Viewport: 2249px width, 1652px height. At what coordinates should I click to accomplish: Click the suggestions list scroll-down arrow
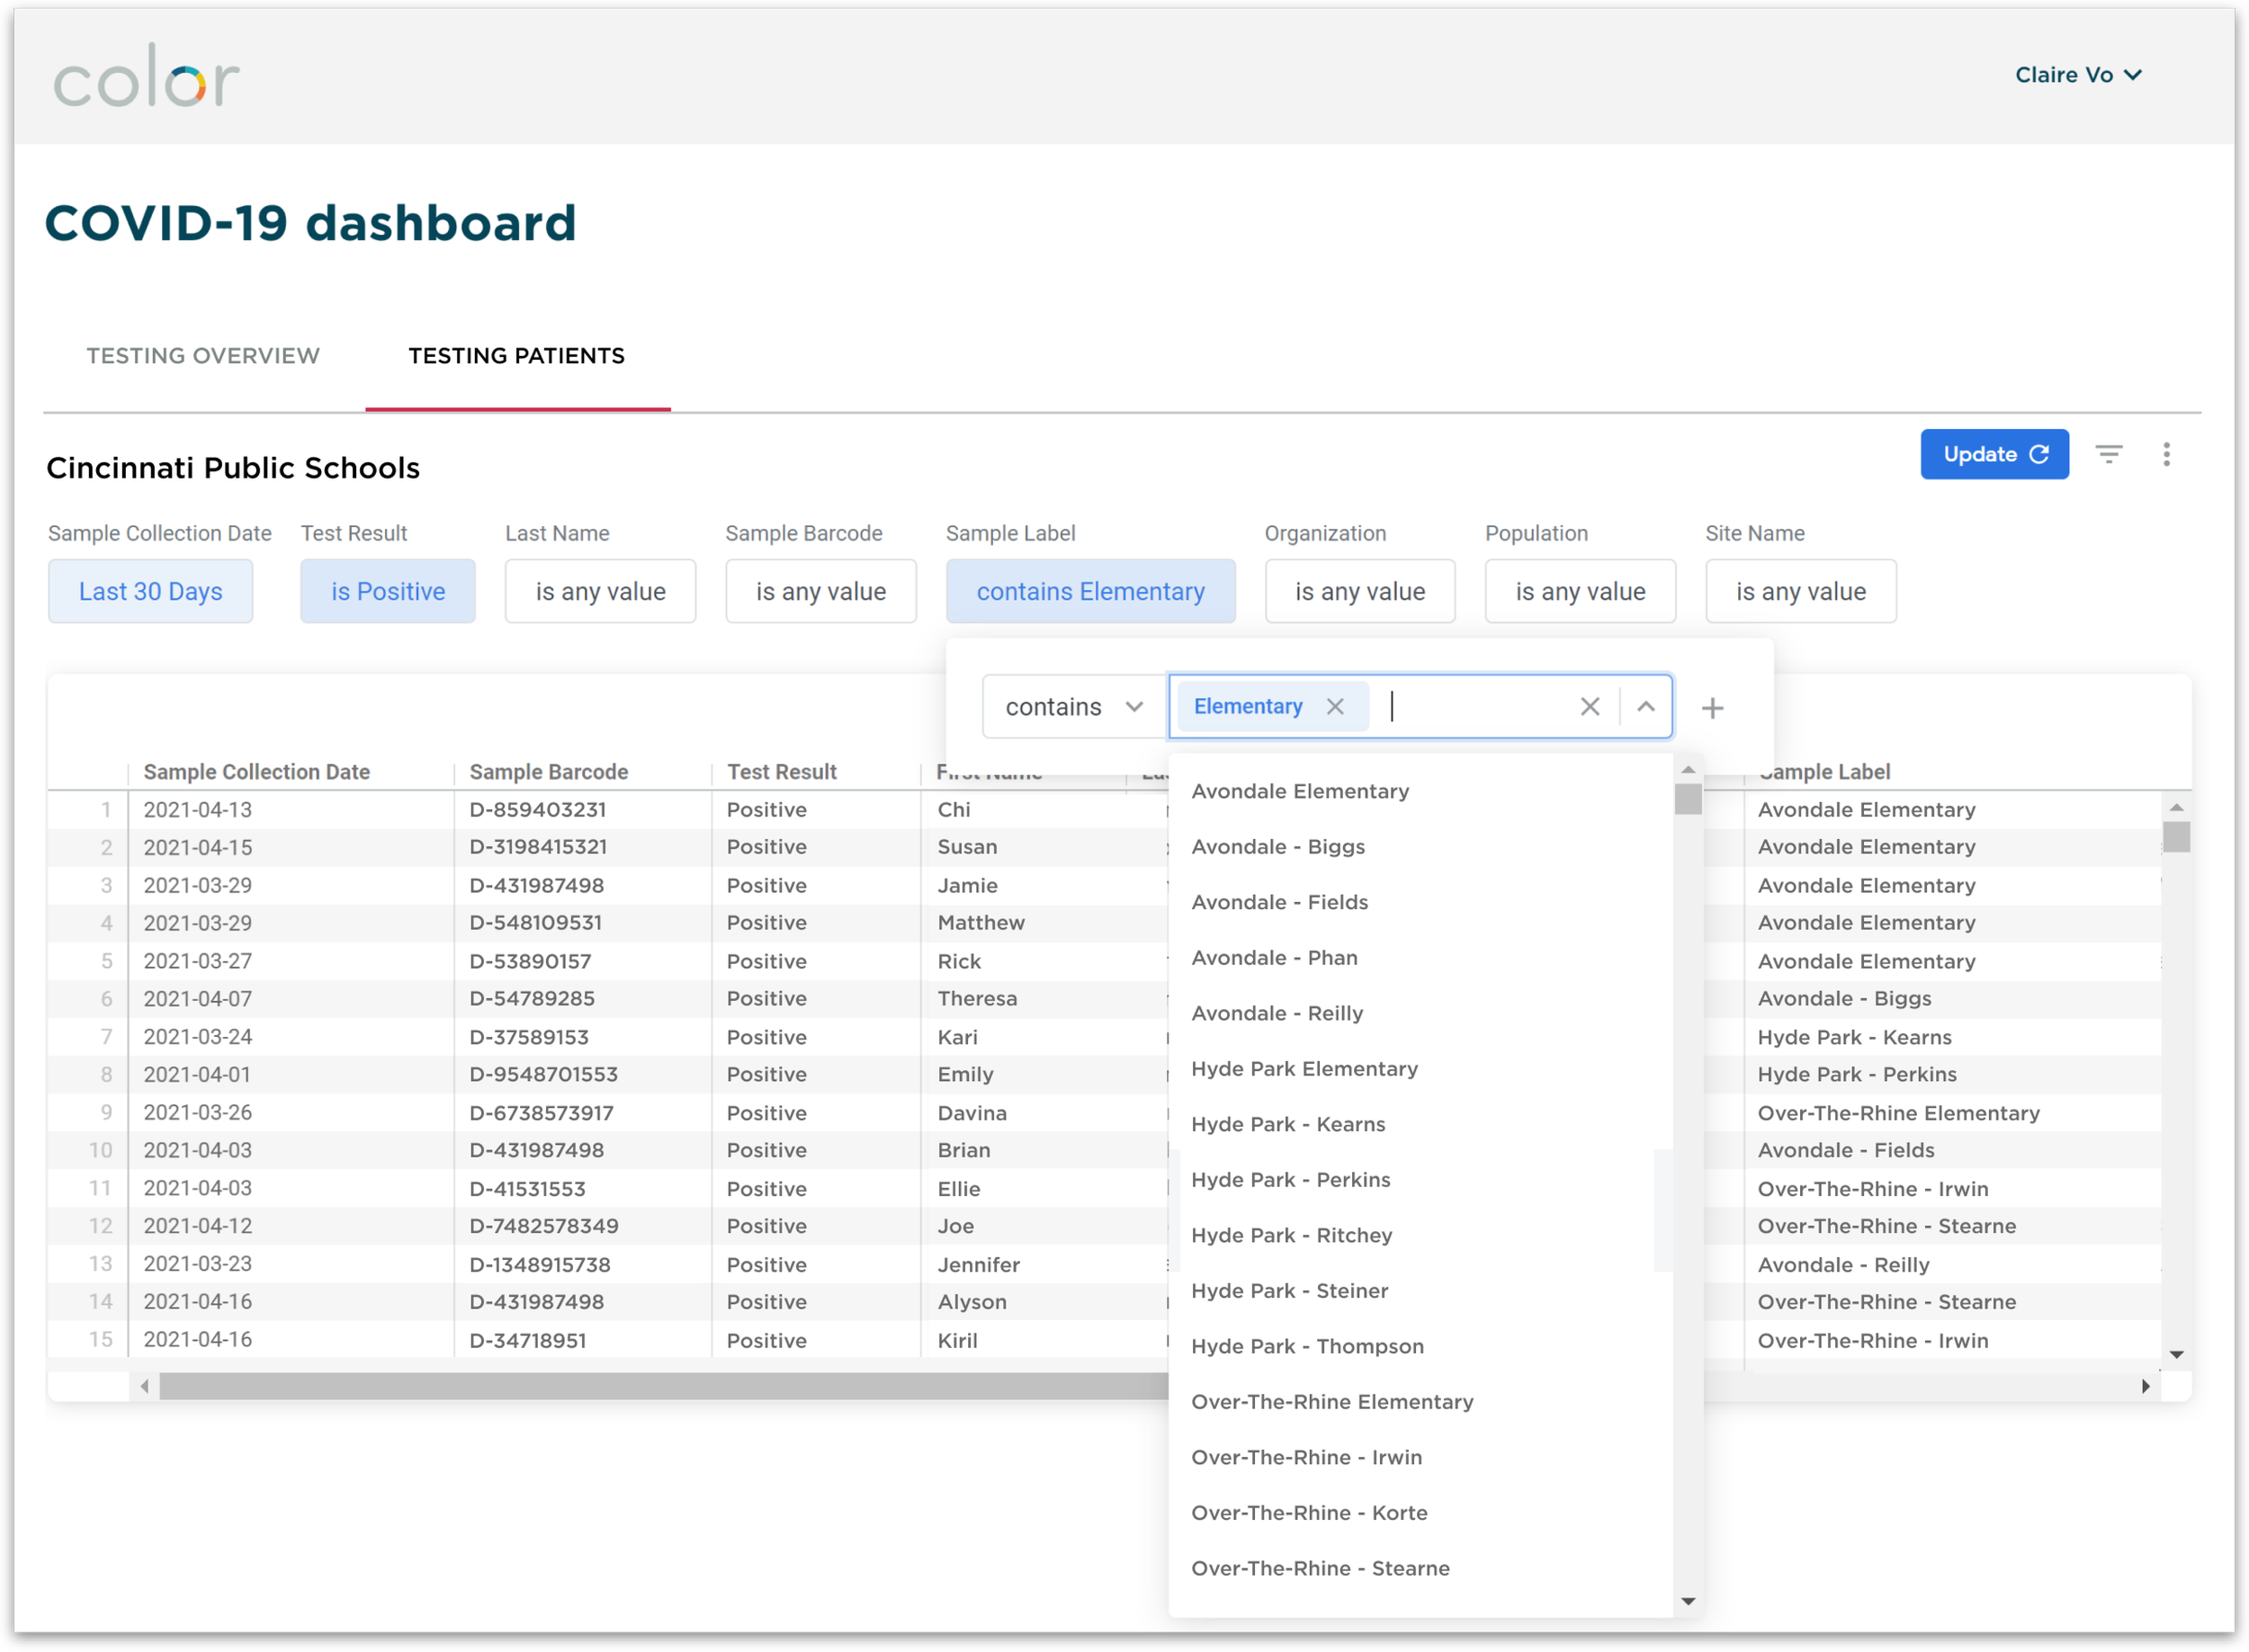pos(1688,1601)
